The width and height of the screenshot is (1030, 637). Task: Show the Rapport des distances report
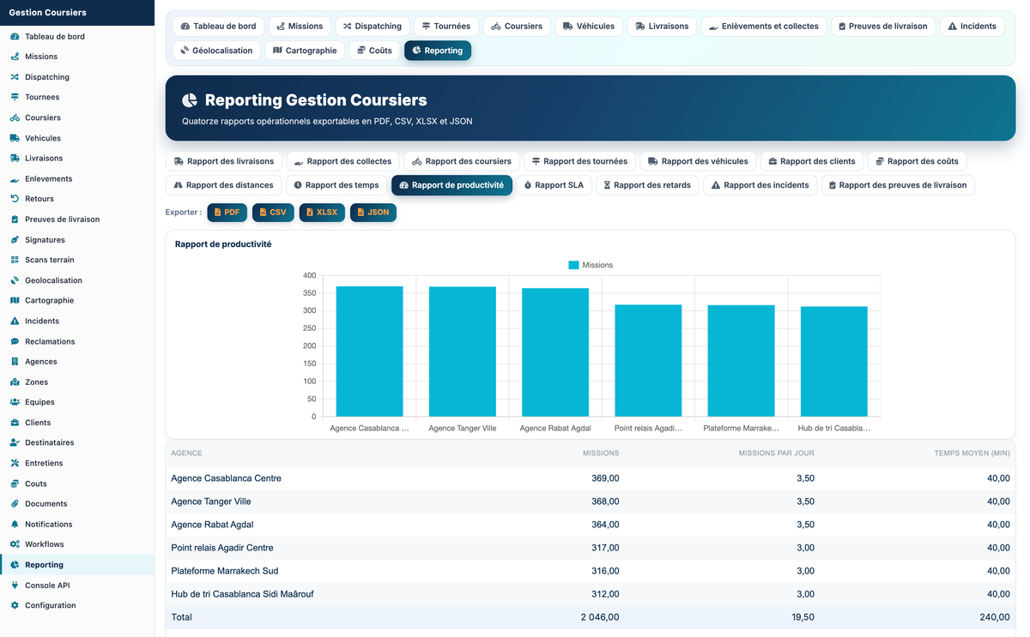pyautogui.click(x=223, y=185)
